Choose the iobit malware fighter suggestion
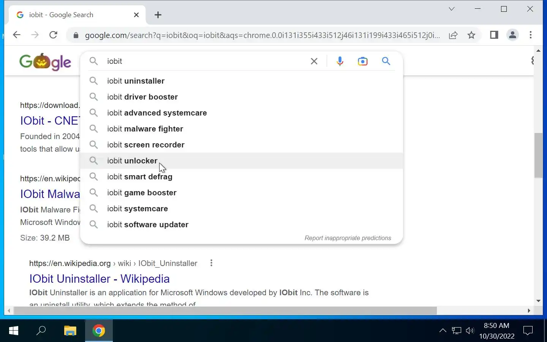547x342 pixels. (242, 129)
